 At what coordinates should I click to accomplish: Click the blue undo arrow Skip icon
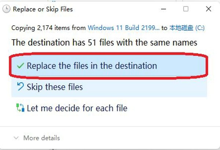click(x=21, y=87)
